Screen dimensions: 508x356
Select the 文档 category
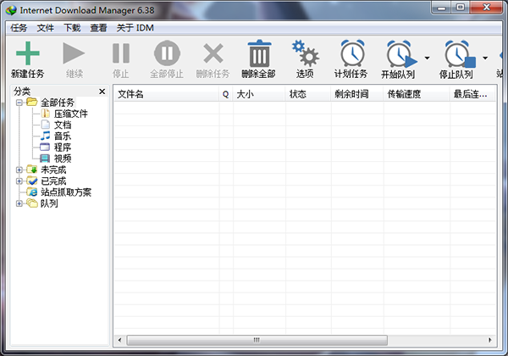[63, 125]
